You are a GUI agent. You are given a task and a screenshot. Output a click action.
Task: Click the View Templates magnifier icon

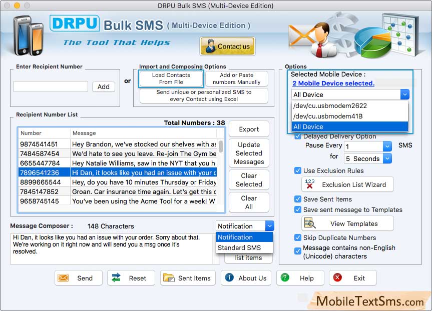pos(310,223)
